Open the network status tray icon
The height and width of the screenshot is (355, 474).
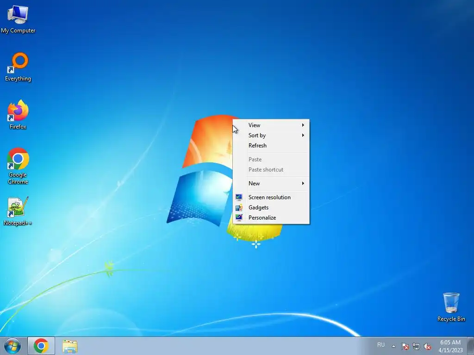point(416,346)
